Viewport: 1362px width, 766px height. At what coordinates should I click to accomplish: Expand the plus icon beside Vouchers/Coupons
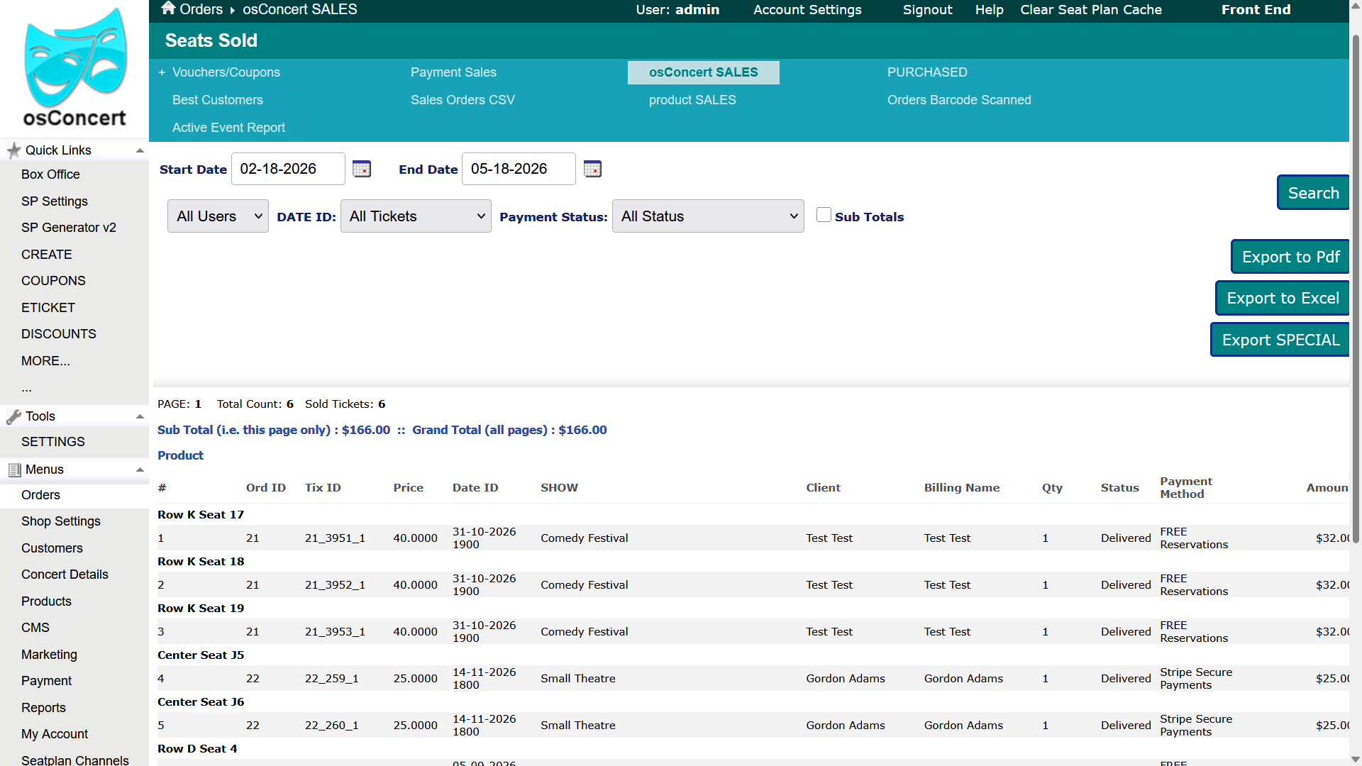(x=162, y=72)
